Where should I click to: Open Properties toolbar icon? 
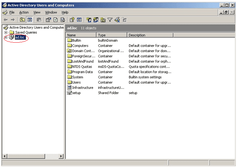[x=48, y=20]
